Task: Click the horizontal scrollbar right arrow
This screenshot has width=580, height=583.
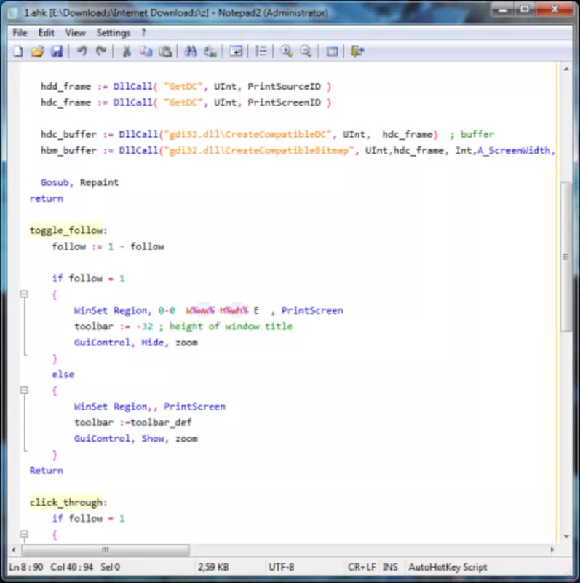Action: coord(552,549)
